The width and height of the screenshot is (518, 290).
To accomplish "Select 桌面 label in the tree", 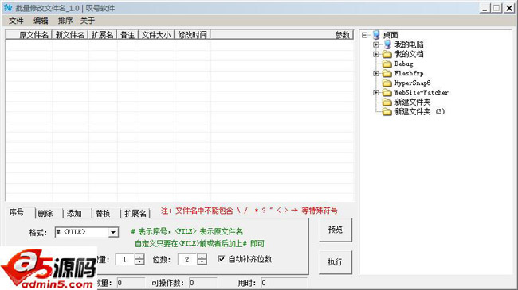I will click(390, 35).
